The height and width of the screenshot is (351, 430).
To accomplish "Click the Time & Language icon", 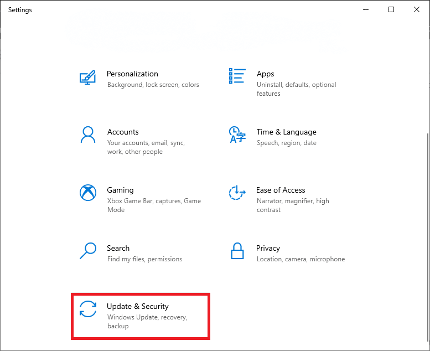I will 237,135.
